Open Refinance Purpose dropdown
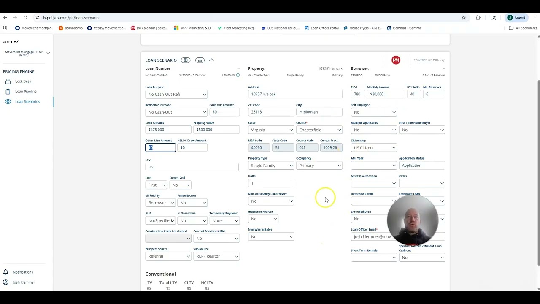This screenshot has width=540, height=304. (176, 112)
